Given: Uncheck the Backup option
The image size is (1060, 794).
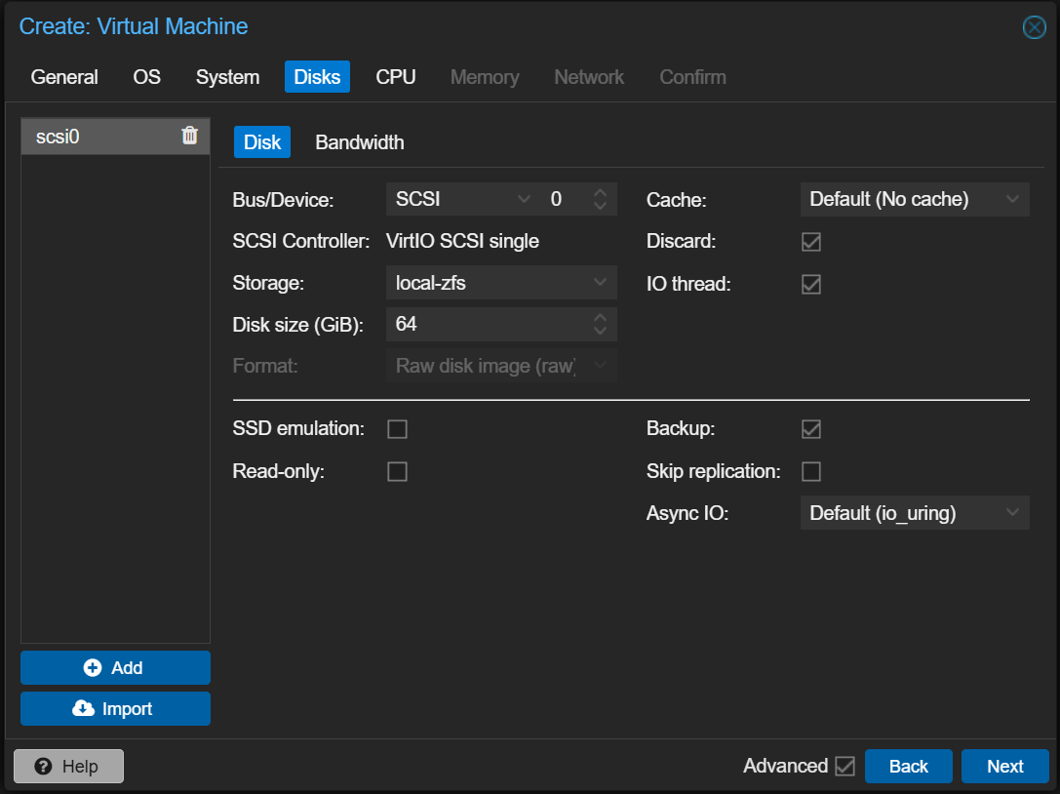Looking at the screenshot, I should tap(811, 429).
